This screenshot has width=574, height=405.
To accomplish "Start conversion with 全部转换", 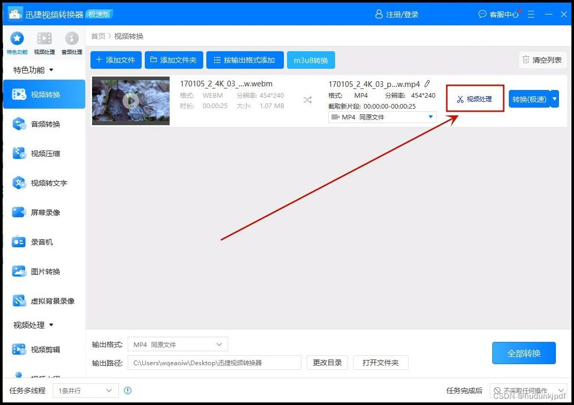I will point(524,353).
